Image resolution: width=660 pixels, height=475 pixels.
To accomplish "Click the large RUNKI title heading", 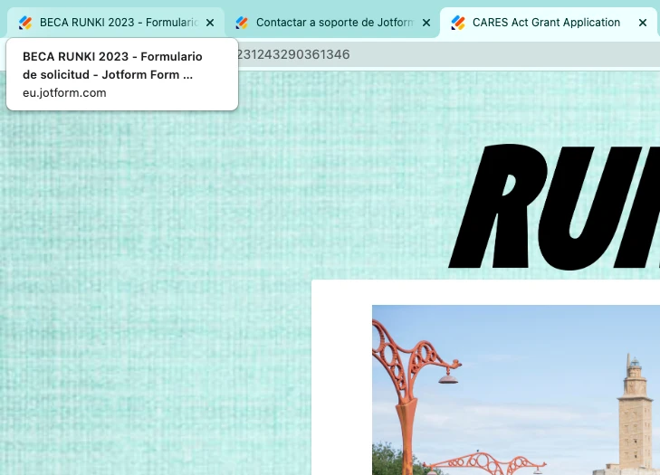I will (554, 207).
